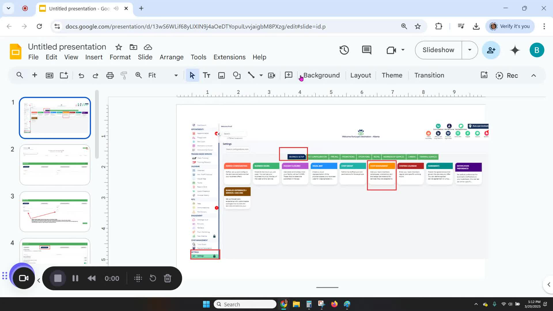Pause the screen recording

[75, 278]
